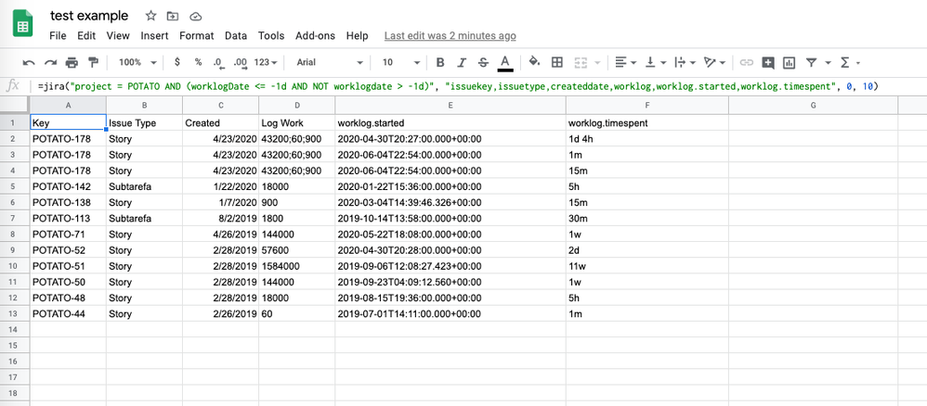Select cell with value '1584000'
Viewport: 927px width, 406px height.
tap(297, 266)
